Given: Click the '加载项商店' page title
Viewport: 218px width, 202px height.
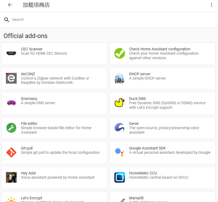Looking at the screenshot, I should point(36,5).
